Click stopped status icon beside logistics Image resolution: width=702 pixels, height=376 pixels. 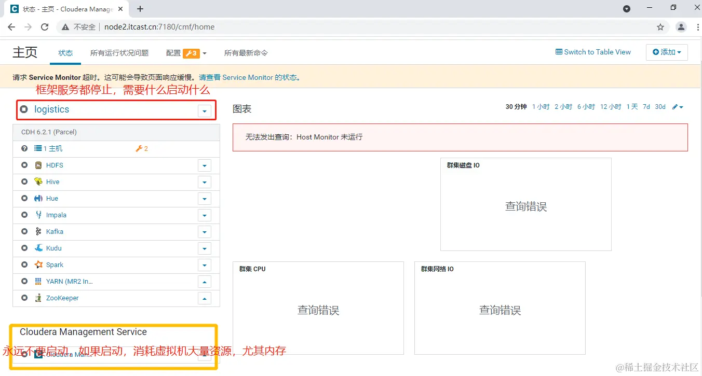tap(24, 109)
